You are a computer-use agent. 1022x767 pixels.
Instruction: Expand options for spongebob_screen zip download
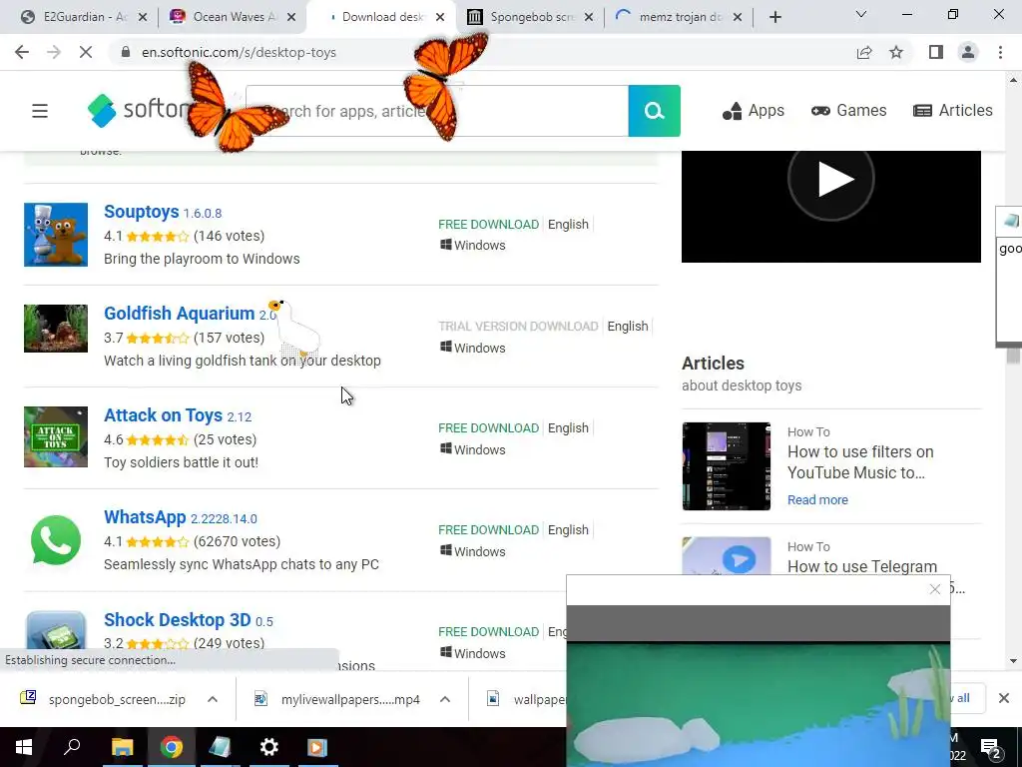click(x=213, y=699)
